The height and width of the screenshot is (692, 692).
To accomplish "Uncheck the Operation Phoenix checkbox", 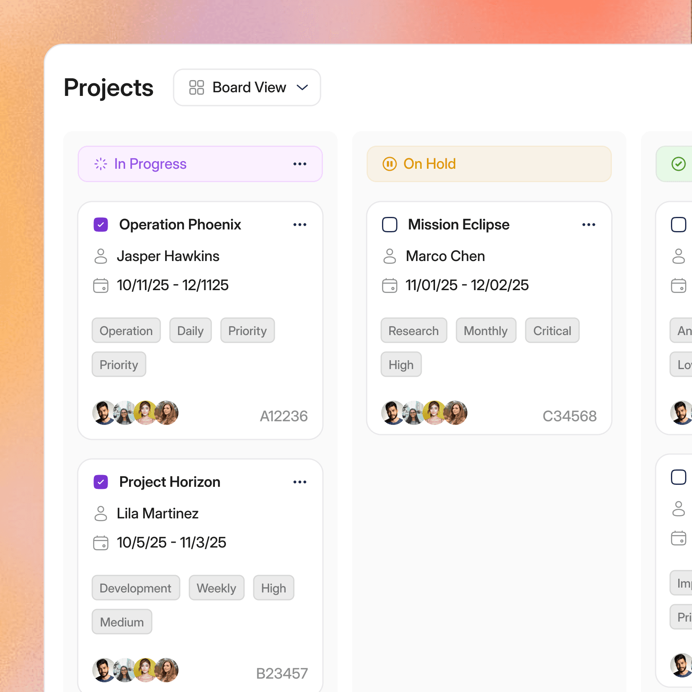I will click(101, 225).
